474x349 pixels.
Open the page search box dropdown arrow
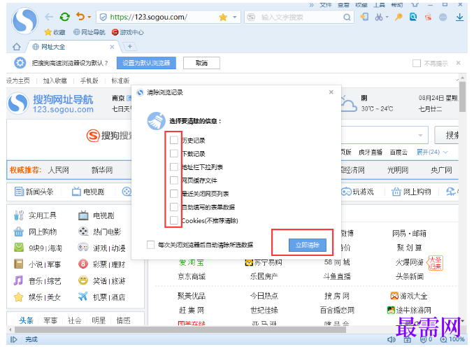click(420, 135)
